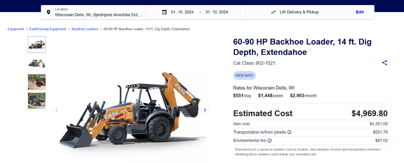Click Edit to change rental details
This screenshot has height=163, width=404.
point(360,12)
